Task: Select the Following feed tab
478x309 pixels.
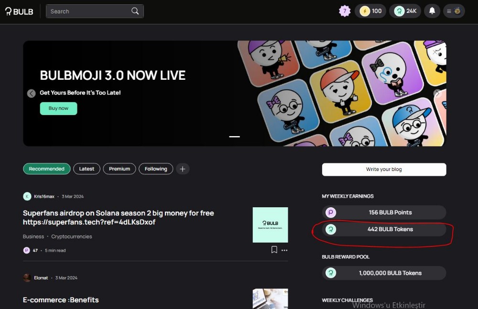Action: tap(156, 169)
